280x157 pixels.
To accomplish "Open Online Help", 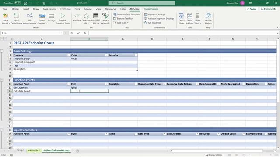I will point(208,19).
